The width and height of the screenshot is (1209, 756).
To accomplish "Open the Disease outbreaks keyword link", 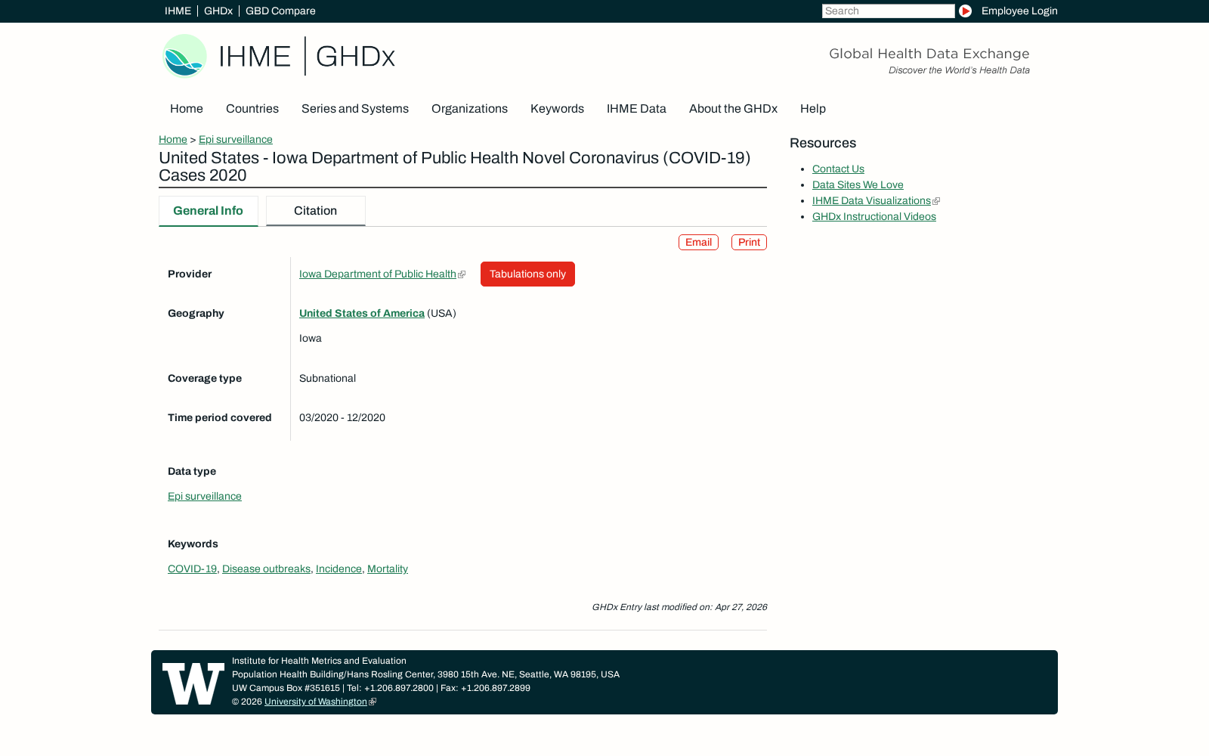I will pyautogui.click(x=266, y=569).
